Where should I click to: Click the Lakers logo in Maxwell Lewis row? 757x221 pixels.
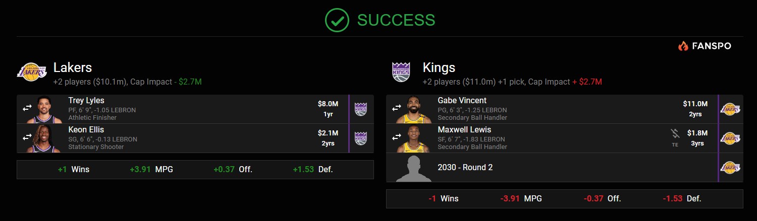(730, 138)
